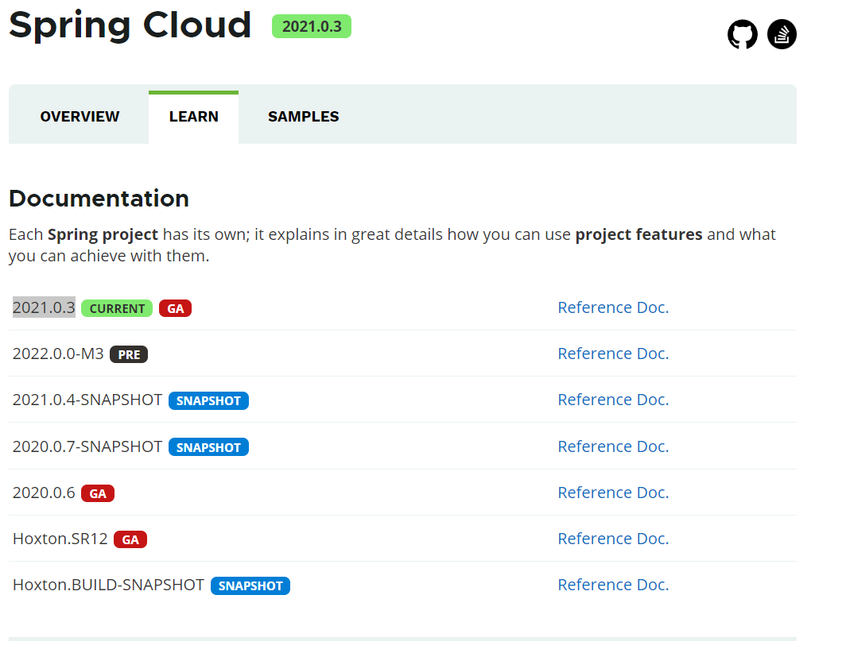
Task: Open the SAMPLES tab
Action: tap(304, 117)
